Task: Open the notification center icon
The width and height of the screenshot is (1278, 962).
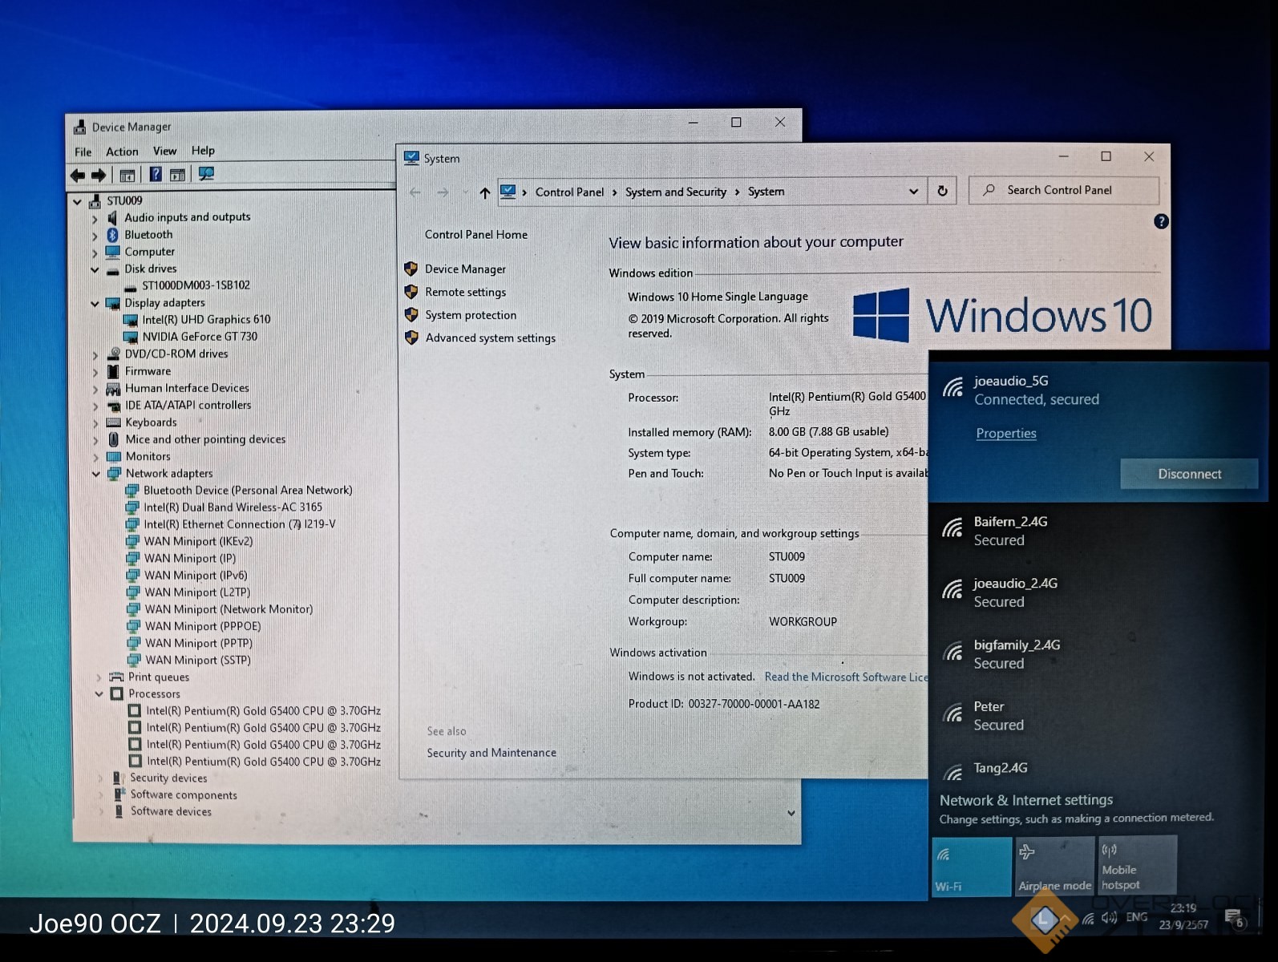Action: pos(1234,918)
